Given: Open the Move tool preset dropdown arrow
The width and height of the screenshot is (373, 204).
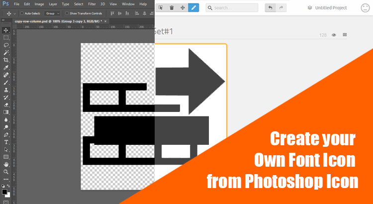Looking at the screenshot, I should click(x=15, y=13).
